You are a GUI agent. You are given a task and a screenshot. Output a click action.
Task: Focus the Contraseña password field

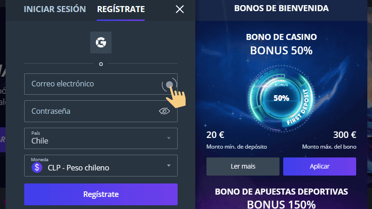(x=88, y=111)
